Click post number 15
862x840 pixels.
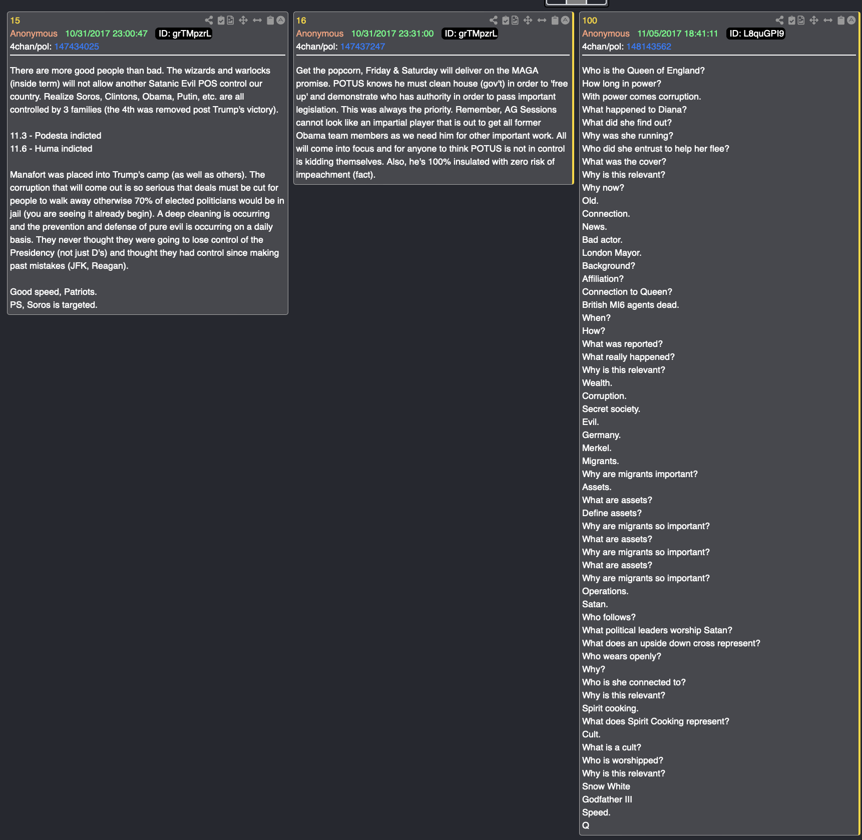tap(15, 21)
